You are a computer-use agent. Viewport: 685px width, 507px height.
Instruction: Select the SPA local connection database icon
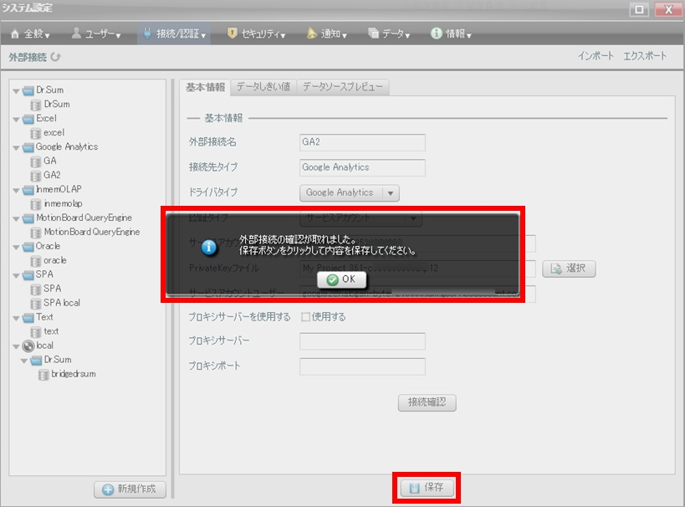[x=36, y=304]
